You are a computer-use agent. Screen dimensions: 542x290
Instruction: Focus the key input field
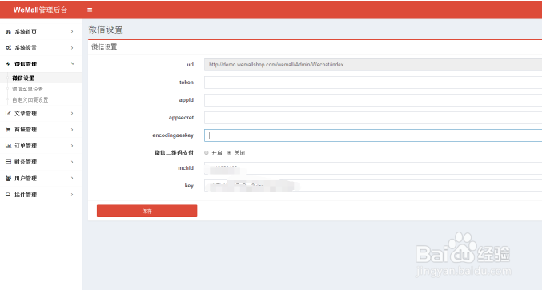click(373, 186)
